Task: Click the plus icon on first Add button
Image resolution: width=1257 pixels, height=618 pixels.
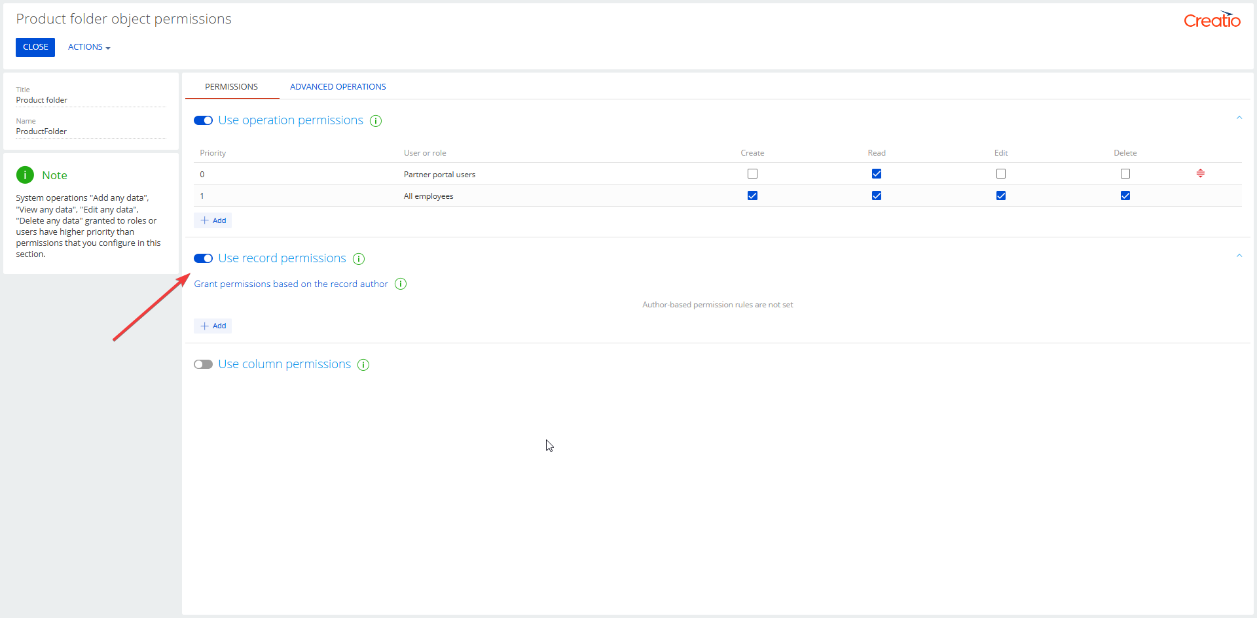Action: (205, 220)
